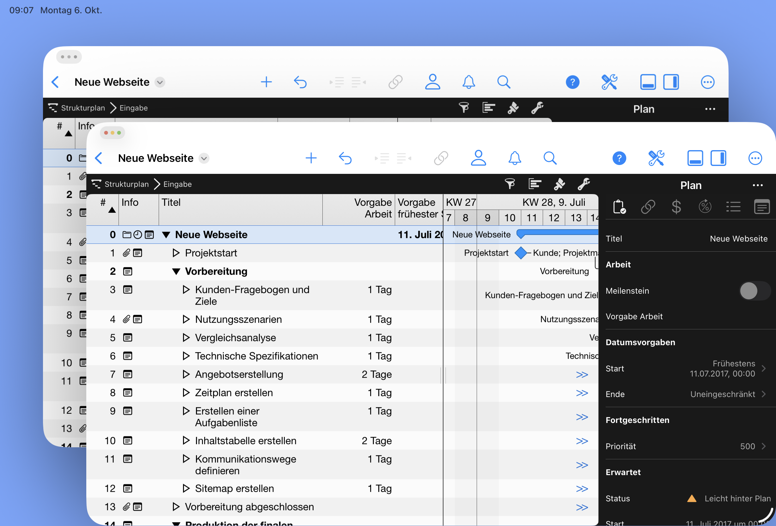Image resolution: width=776 pixels, height=526 pixels.
Task: Click the pin icon in front toolbar
Action: 559,184
